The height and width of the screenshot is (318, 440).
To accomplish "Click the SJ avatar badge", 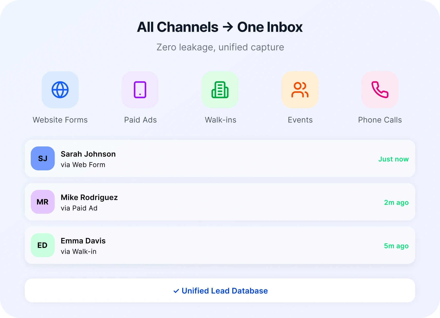I will [x=43, y=158].
